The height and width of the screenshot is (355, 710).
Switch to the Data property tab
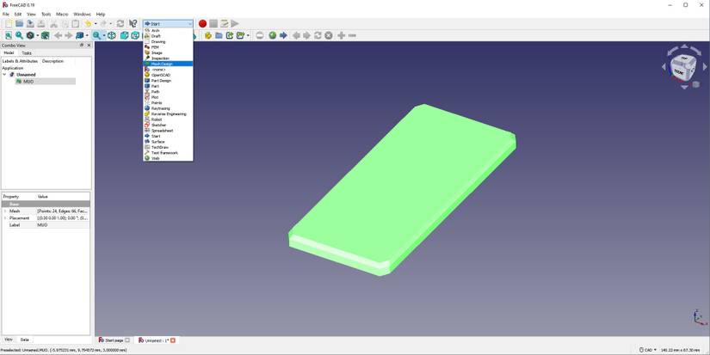[24, 340]
